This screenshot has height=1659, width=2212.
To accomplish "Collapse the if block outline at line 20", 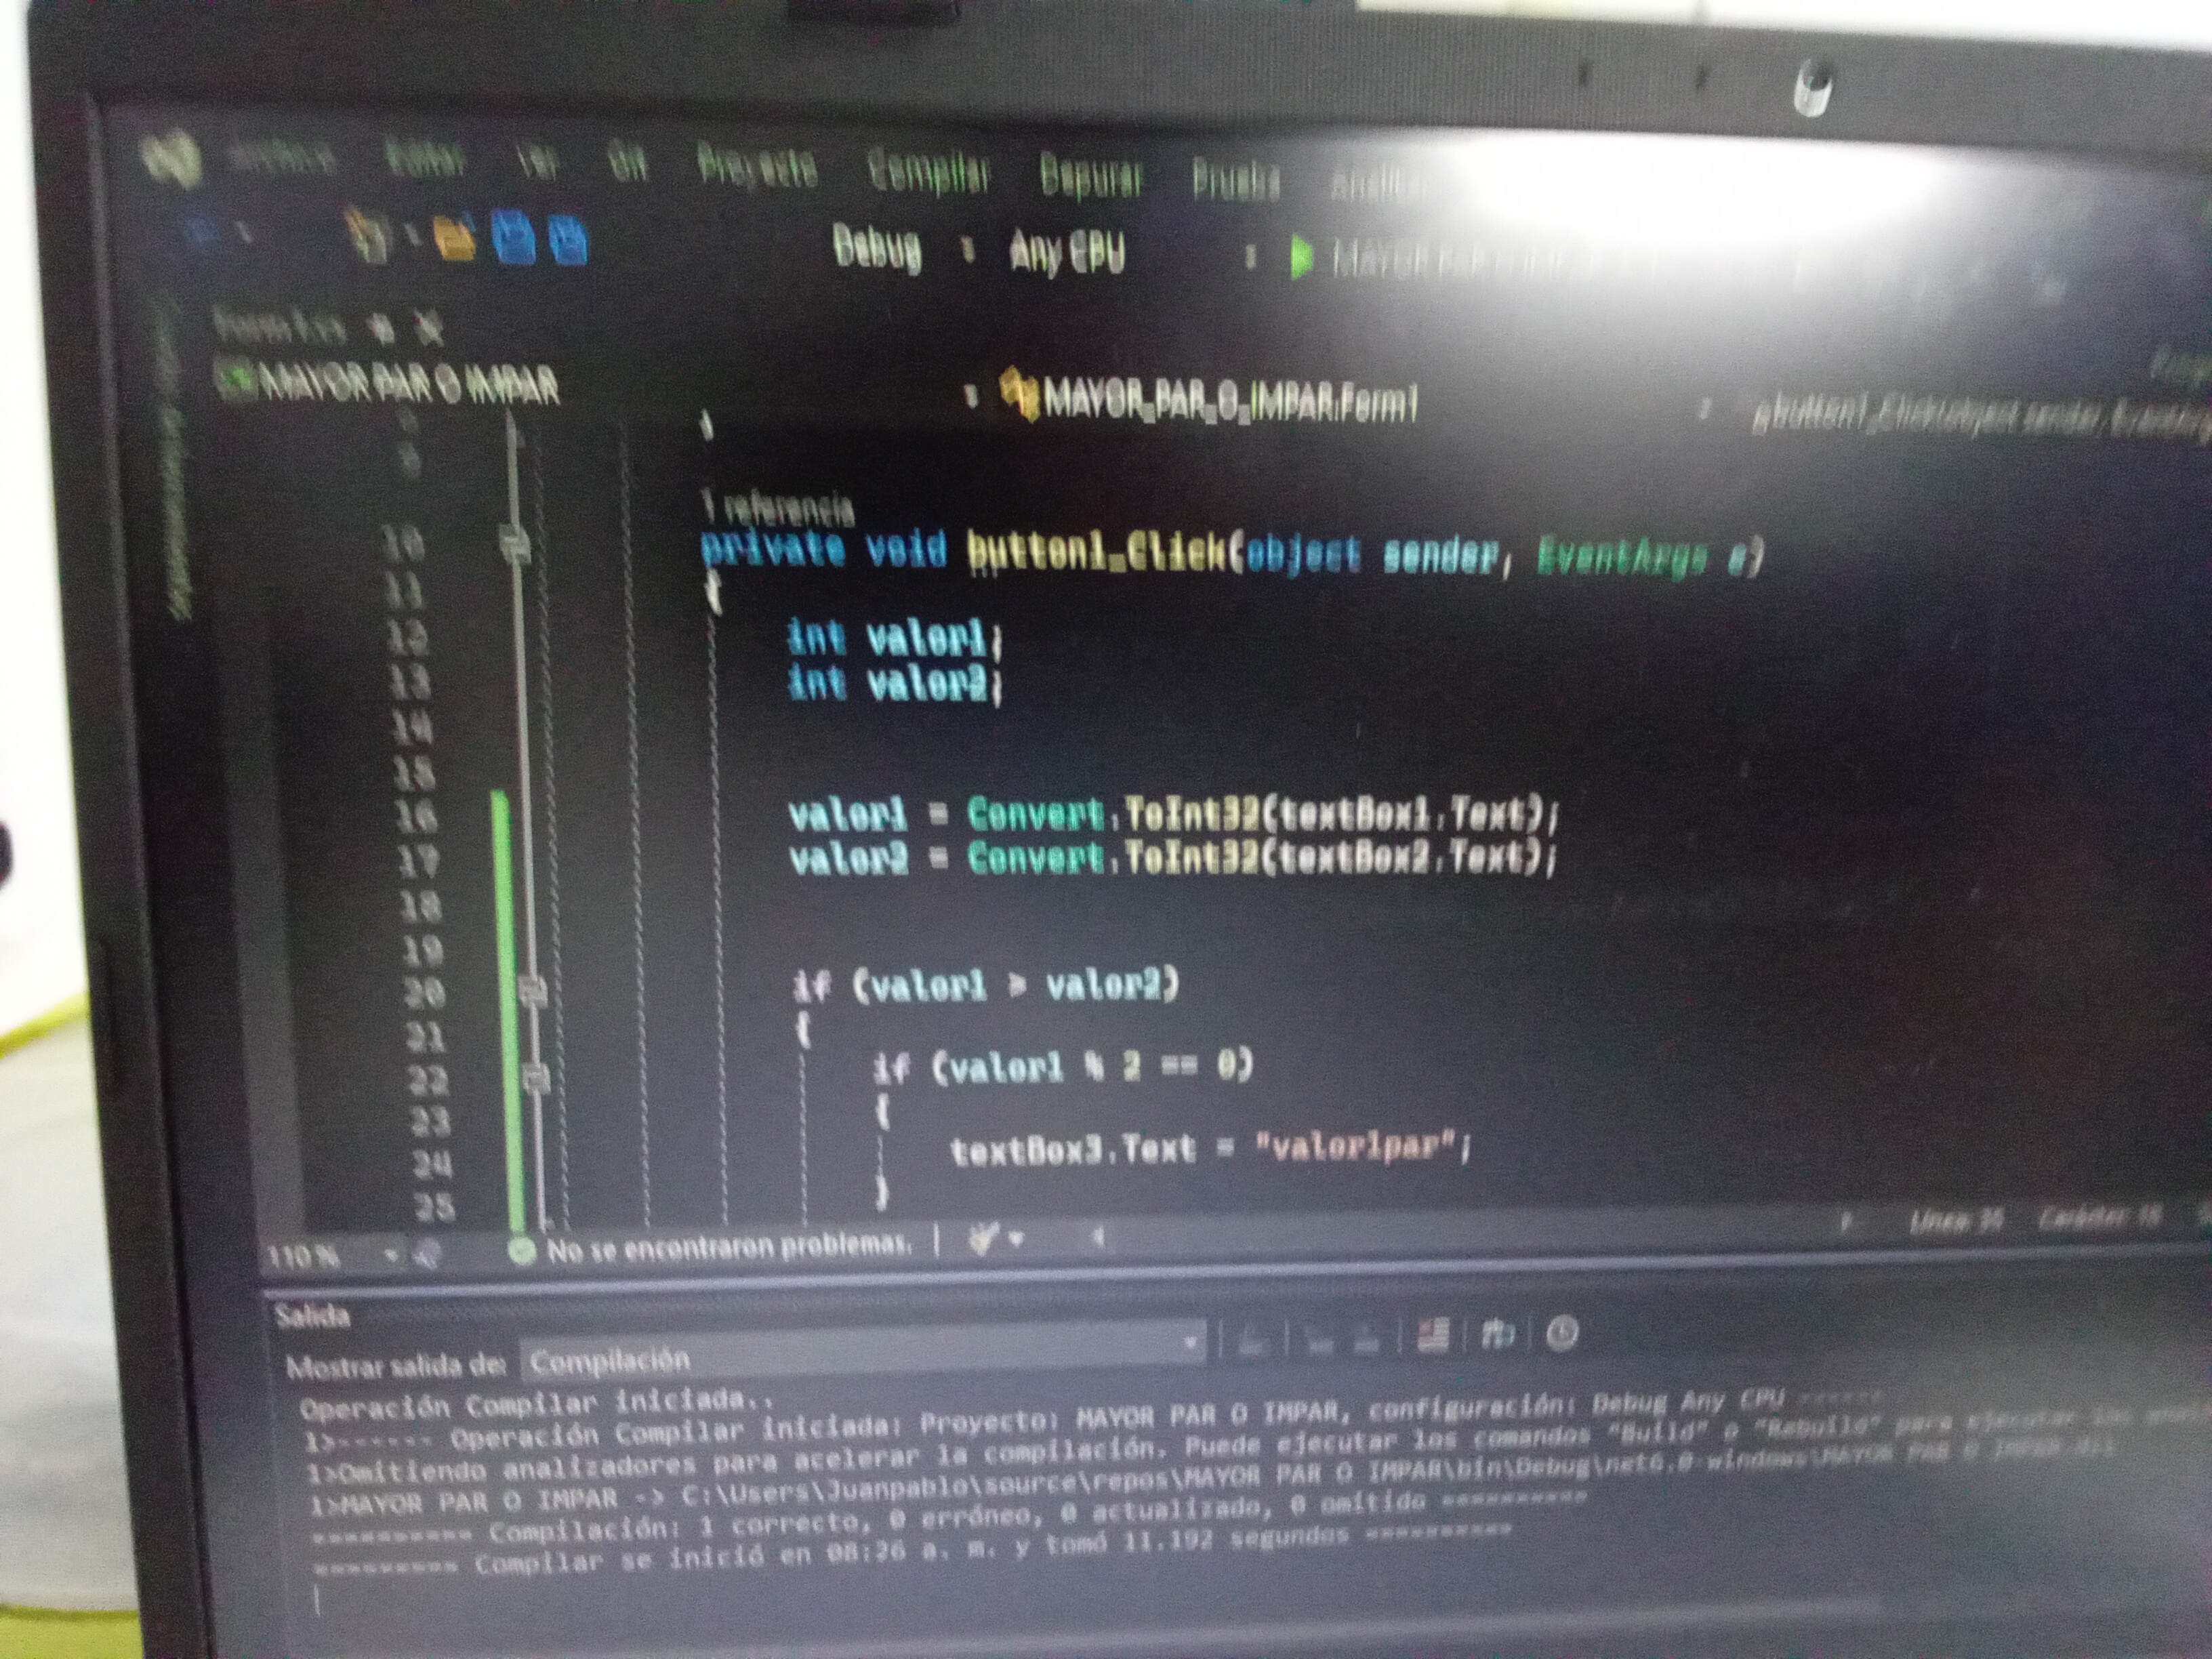I will pyautogui.click(x=534, y=992).
